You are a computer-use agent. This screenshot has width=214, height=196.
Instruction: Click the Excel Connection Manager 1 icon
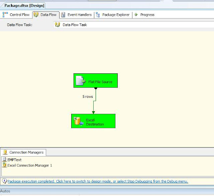(4, 165)
